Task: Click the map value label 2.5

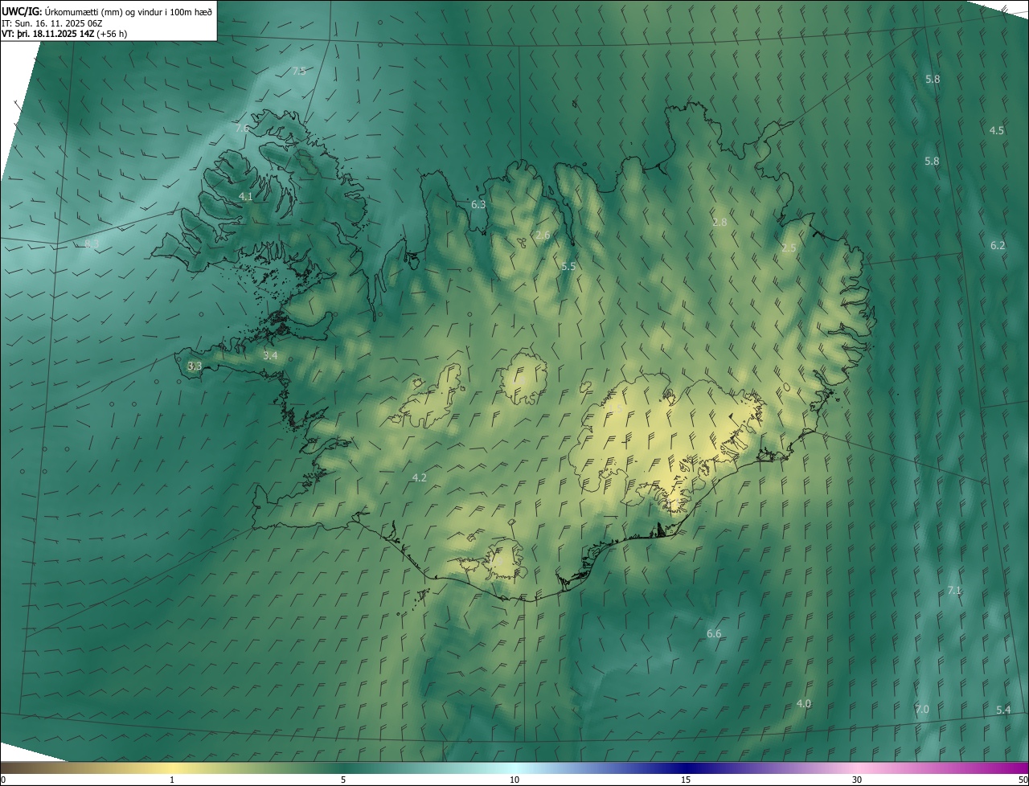Action: [789, 248]
